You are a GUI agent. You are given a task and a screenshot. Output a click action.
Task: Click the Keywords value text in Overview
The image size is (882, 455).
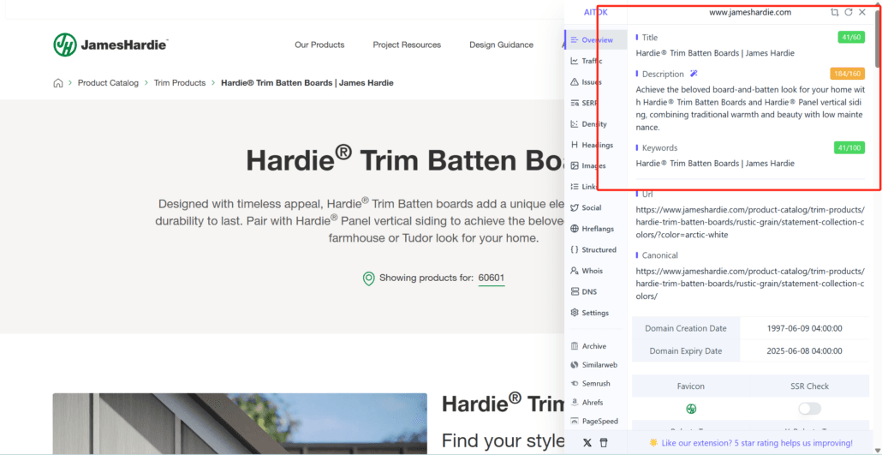coord(715,164)
